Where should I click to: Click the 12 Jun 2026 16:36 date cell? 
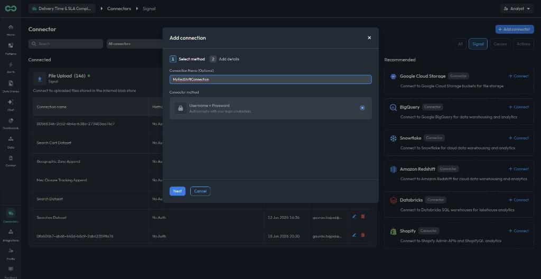(x=284, y=218)
